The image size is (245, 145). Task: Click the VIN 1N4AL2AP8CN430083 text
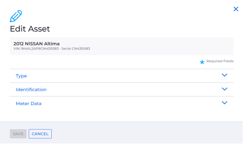click(36, 48)
